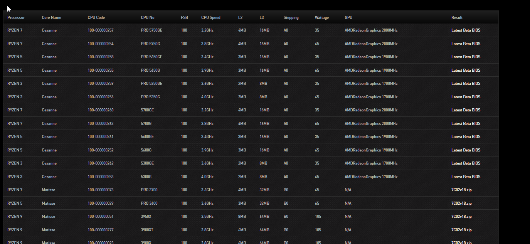The width and height of the screenshot is (530, 244).
Task: Open Latest Beta BIOS link for PRO 5650G
Action: tap(466, 70)
